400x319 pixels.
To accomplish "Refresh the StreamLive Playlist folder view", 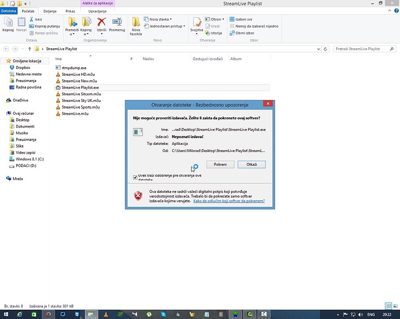I will coord(325,49).
